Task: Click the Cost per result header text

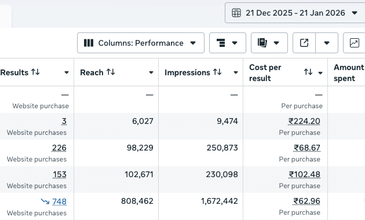Action: tap(265, 72)
